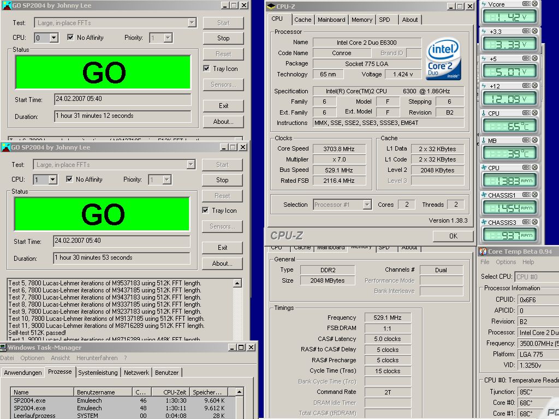Click the Core Temp title bar icon
The height and width of the screenshot is (419, 559).
coord(483,251)
